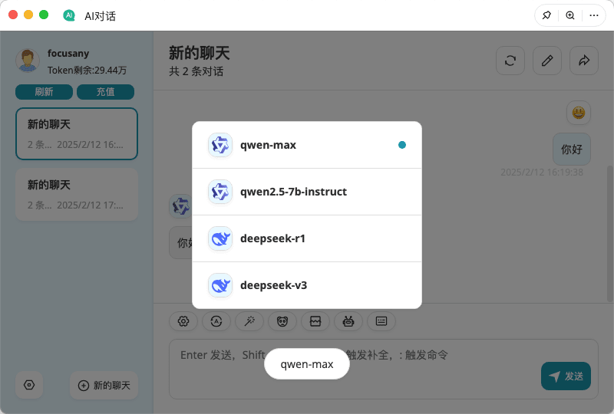Viewport: 614px width, 414px height.
Task: Click the robot icon in input toolbar
Action: click(348, 321)
